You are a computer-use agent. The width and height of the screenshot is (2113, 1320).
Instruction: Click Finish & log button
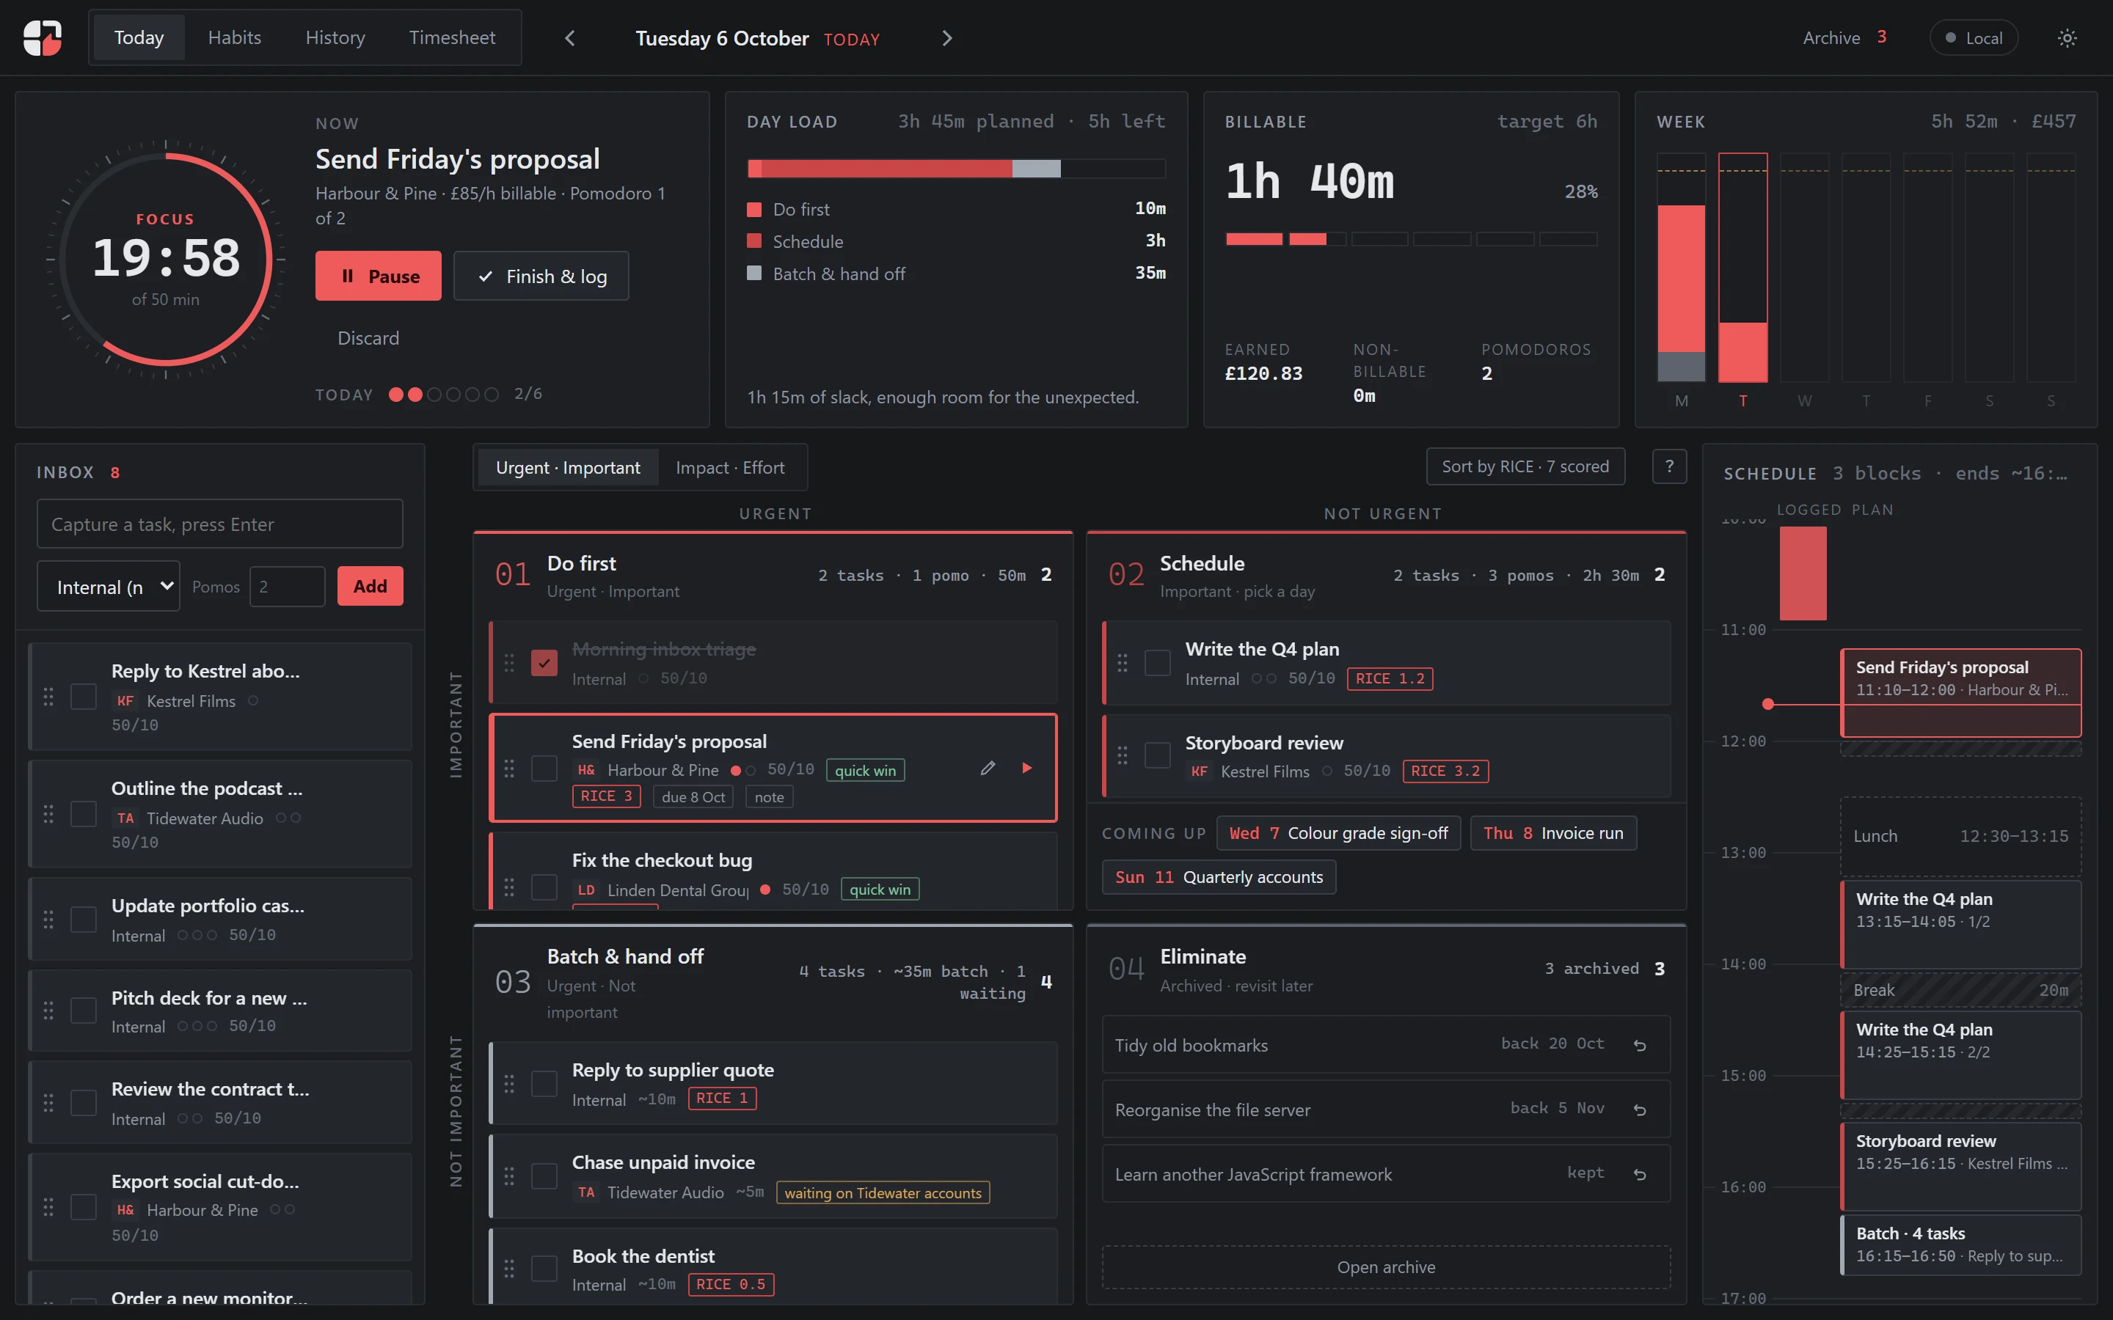tap(541, 276)
